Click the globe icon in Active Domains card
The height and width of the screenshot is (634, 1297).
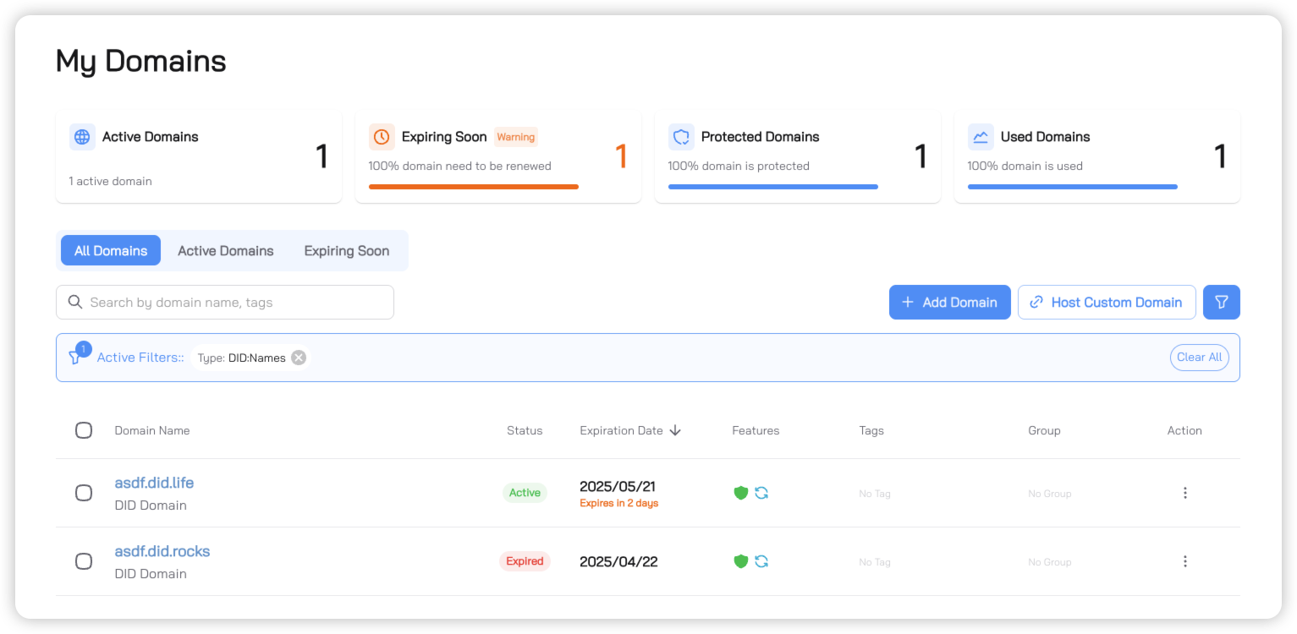click(82, 137)
